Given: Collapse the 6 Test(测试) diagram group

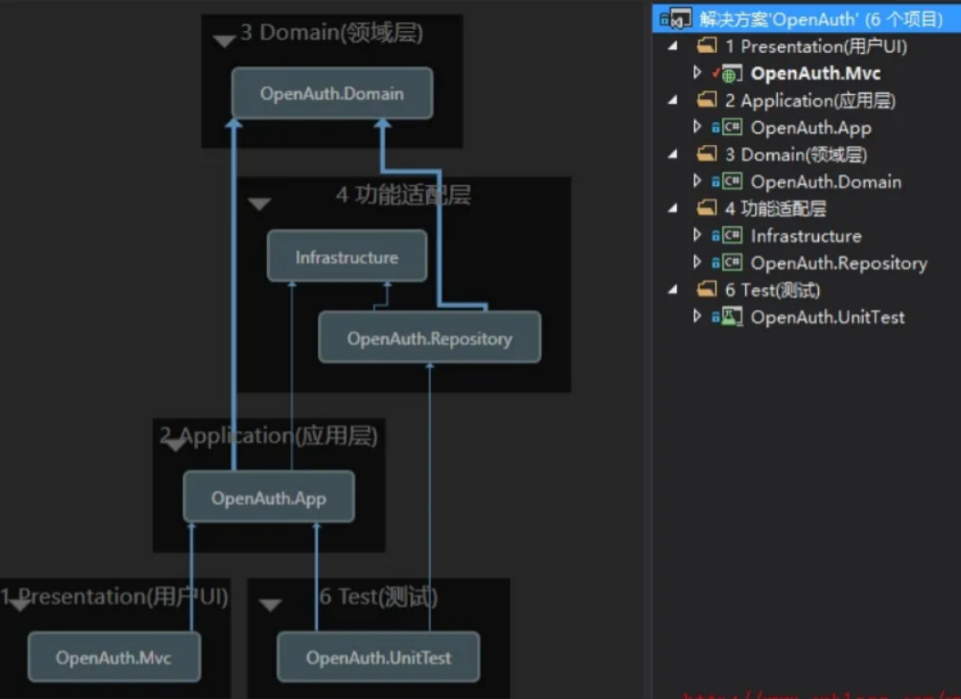Looking at the screenshot, I should tap(271, 604).
